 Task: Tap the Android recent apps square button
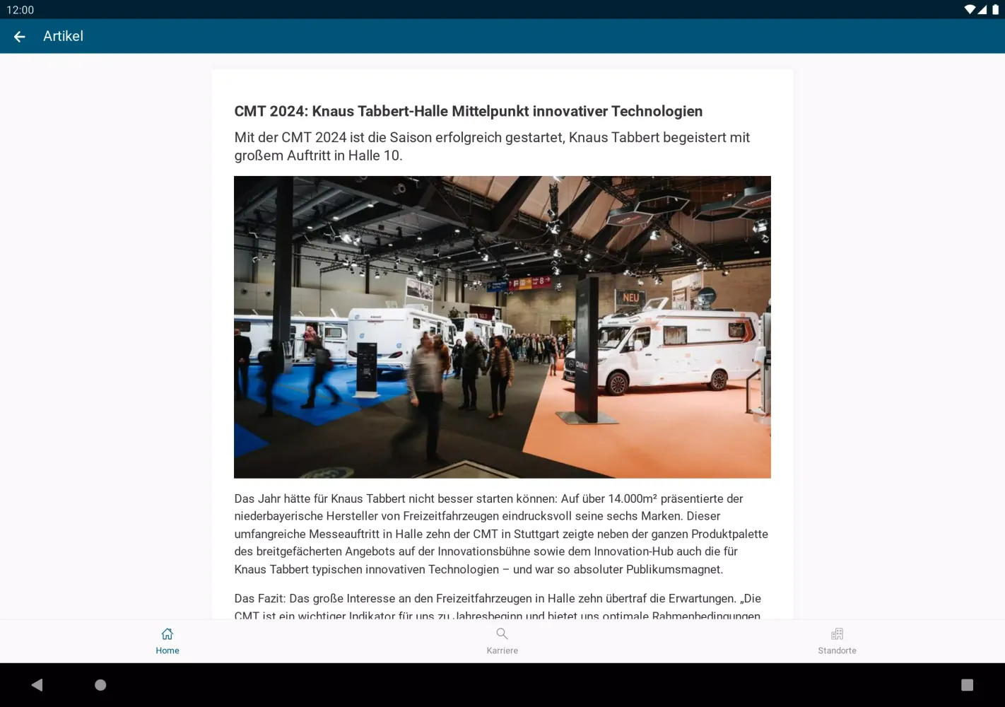(967, 684)
